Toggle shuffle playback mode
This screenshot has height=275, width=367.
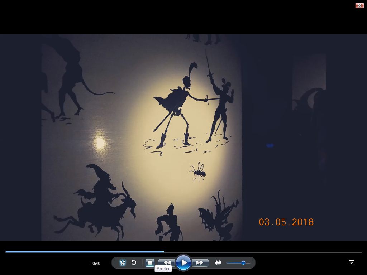tap(123, 262)
